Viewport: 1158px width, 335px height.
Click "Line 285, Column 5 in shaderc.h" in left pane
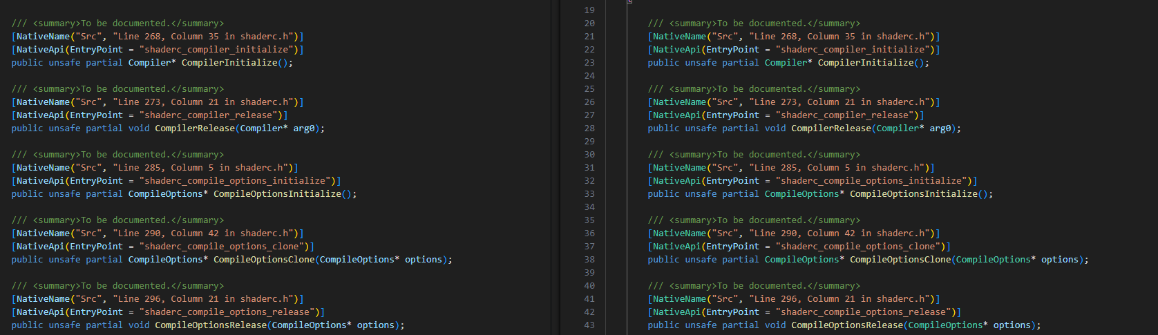click(x=200, y=168)
